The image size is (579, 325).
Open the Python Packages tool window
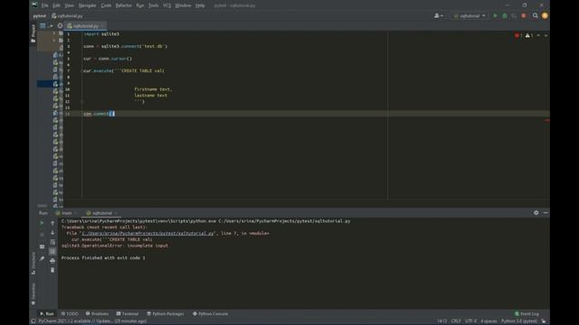click(x=166, y=313)
